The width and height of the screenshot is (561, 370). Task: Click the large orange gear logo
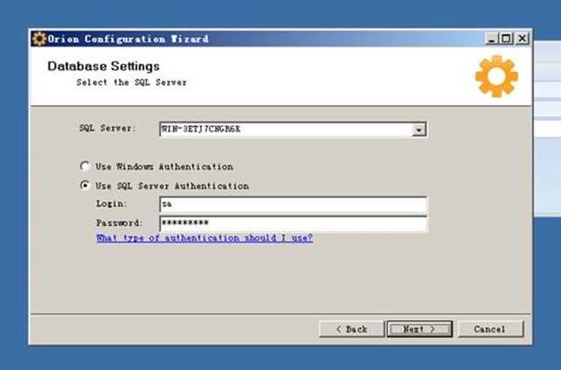496,76
